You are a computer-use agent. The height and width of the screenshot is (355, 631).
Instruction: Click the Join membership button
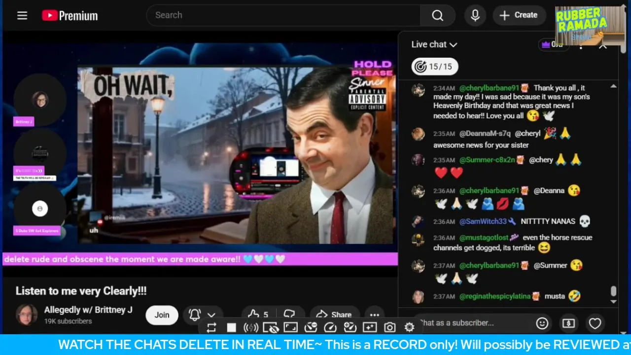(162, 315)
